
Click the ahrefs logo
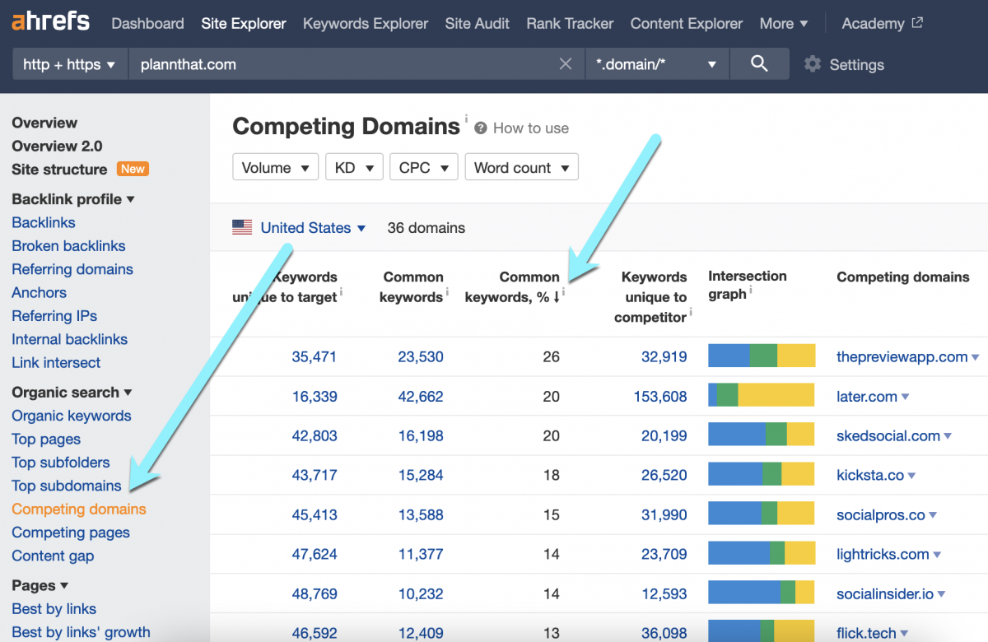(x=49, y=22)
